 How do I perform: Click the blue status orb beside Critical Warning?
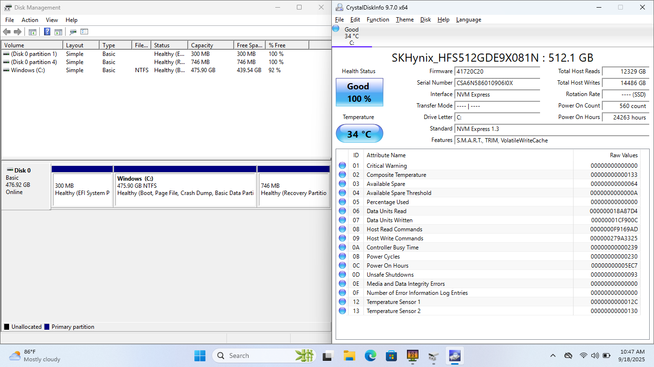coord(342,166)
